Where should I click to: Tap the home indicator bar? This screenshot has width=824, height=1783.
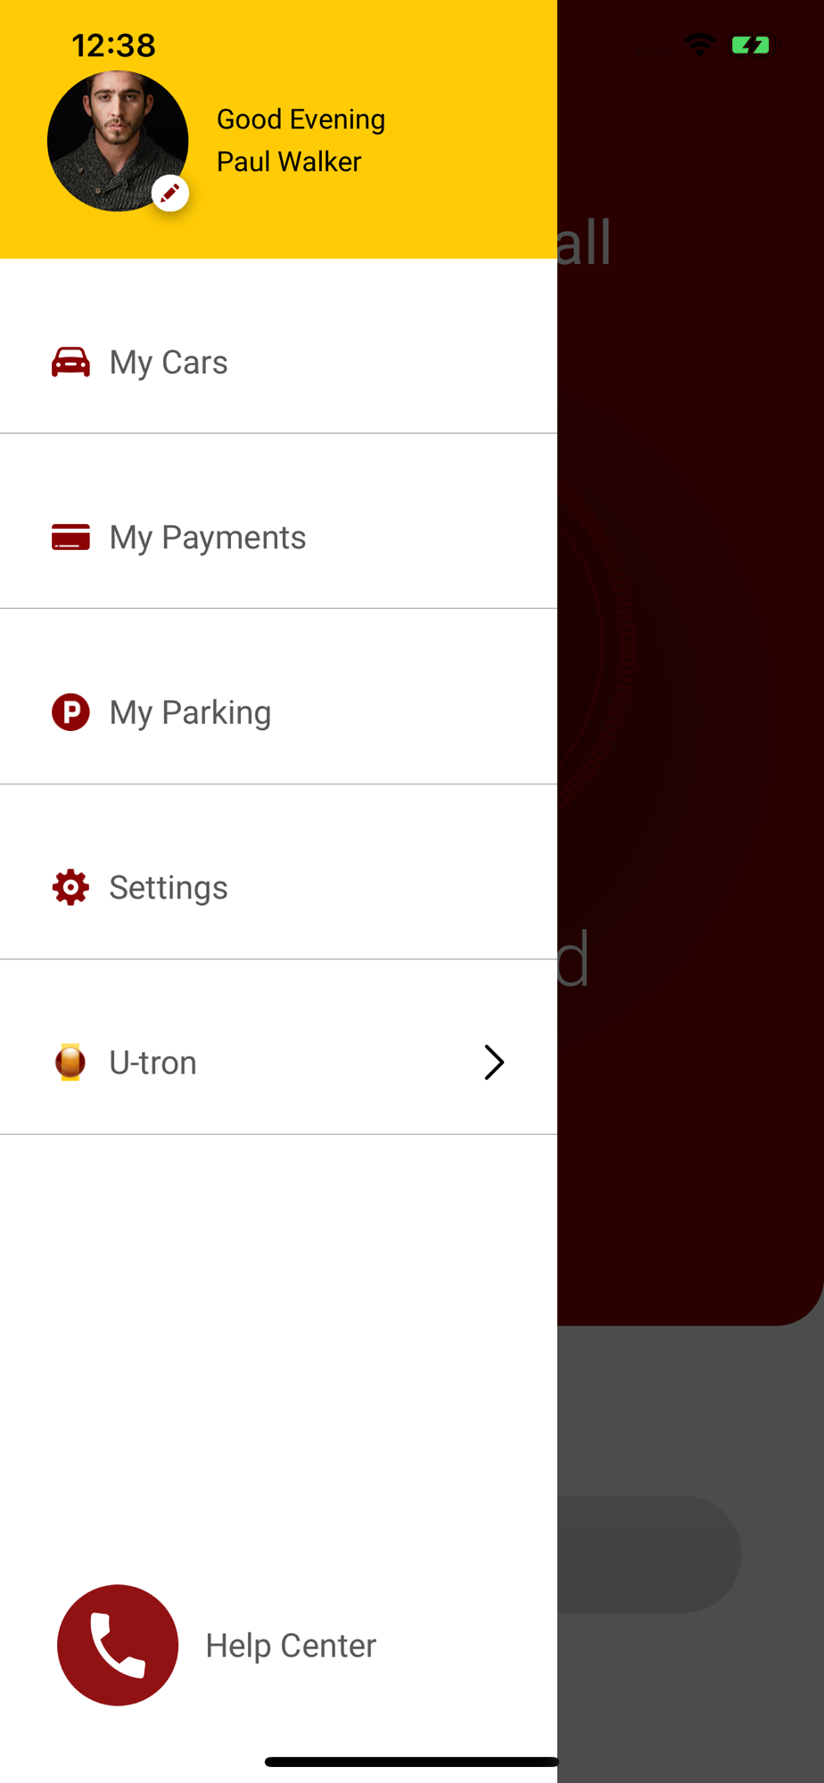pos(412,1762)
